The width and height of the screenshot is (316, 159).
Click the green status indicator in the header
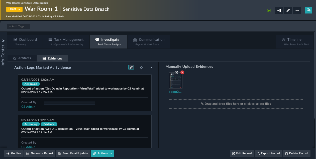click(269, 10)
